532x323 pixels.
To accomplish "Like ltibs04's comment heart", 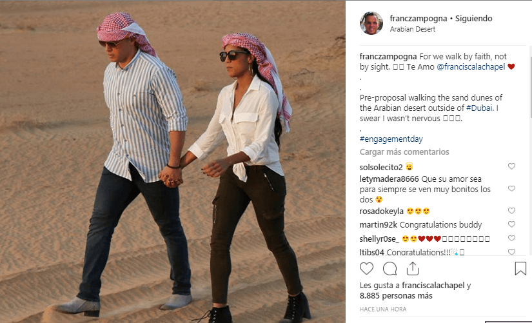I will (x=511, y=251).
